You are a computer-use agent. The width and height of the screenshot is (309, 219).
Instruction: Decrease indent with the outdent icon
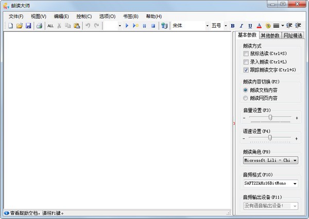(x=289, y=25)
